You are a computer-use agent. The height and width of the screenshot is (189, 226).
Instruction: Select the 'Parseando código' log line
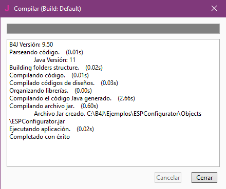(x=46, y=52)
